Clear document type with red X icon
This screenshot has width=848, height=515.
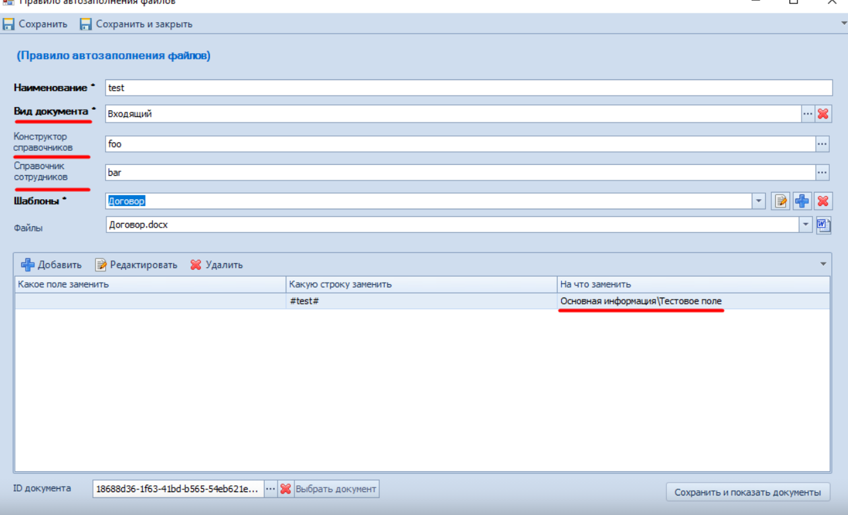(x=823, y=114)
